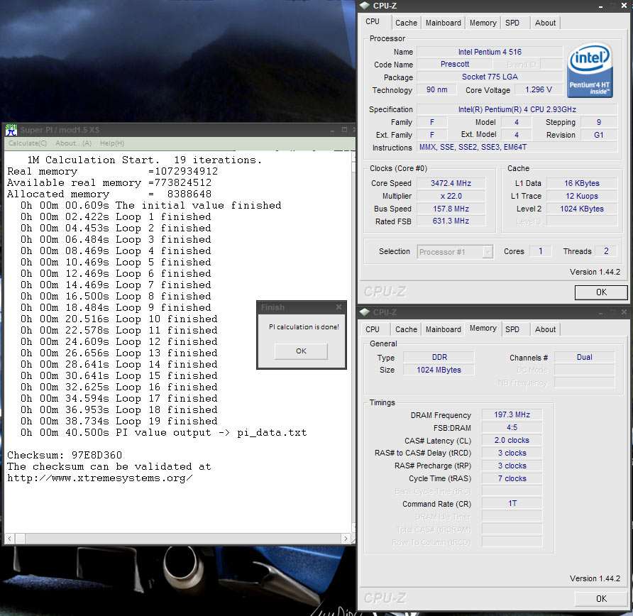Close the Finish dialog with X
Screen dimensions: 633x616
point(338,307)
